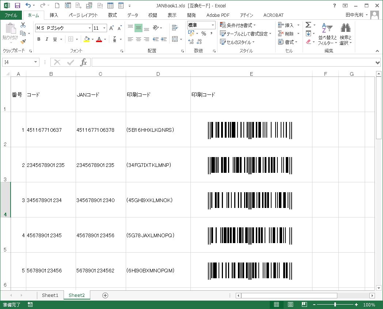This screenshot has height=309, width=383.
Task: Toggle center horizontal alignment
Action: [139, 39]
